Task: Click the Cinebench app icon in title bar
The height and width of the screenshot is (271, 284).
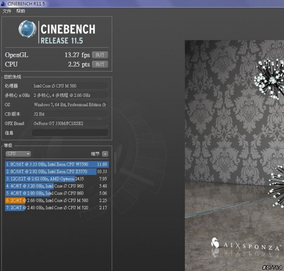Action: (x=3, y=4)
